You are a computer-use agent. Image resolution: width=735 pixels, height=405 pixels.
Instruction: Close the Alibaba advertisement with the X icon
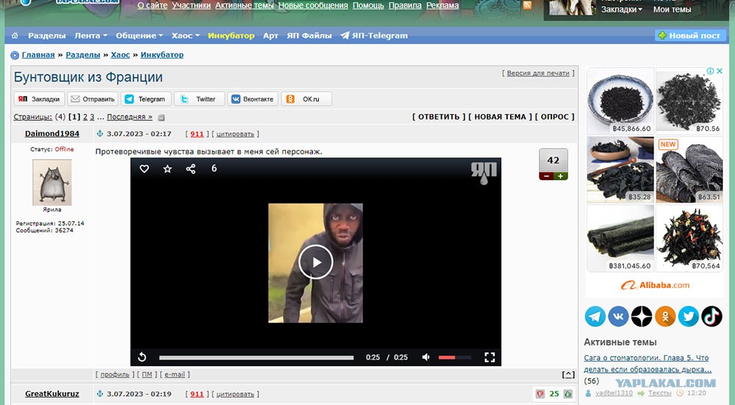(720, 71)
